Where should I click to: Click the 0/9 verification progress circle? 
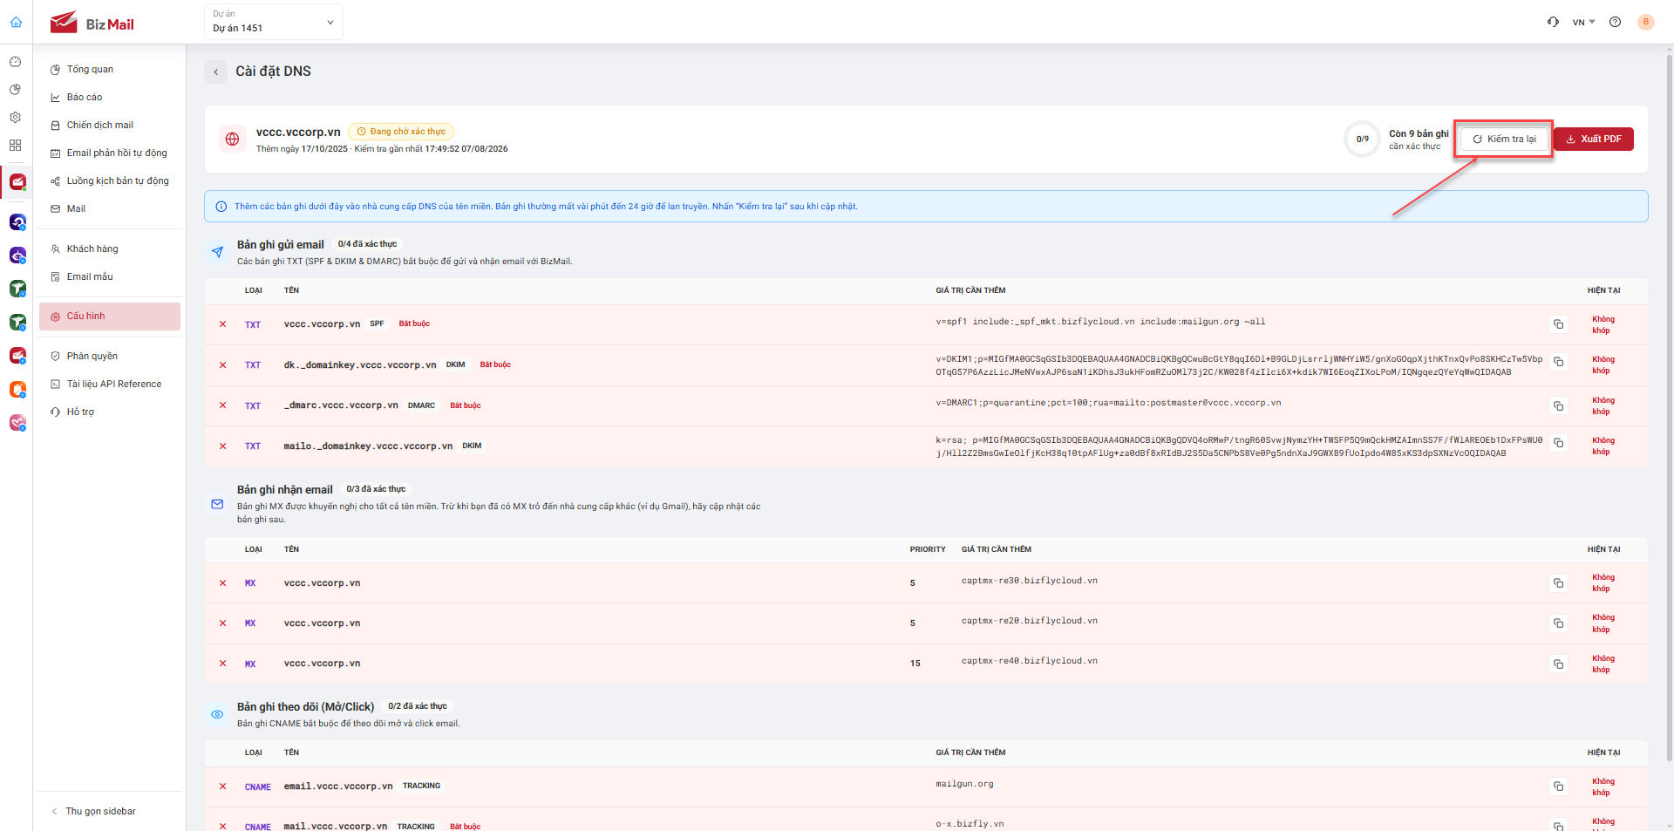coord(1362,139)
